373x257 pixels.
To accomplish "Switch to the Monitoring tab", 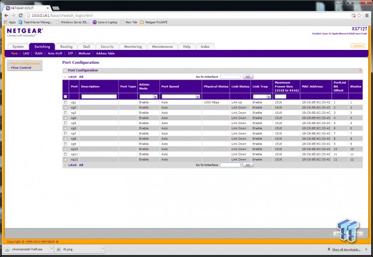I will [133, 46].
